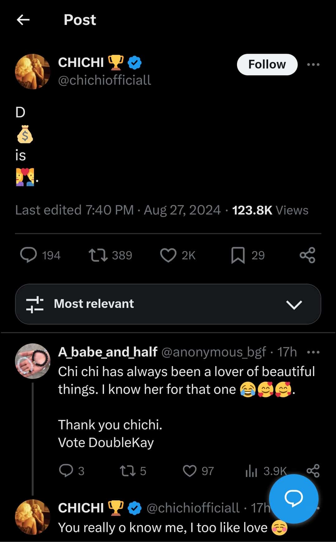This screenshot has width=336, height=542.
Task: Open more options on the main post
Action: 313,64
